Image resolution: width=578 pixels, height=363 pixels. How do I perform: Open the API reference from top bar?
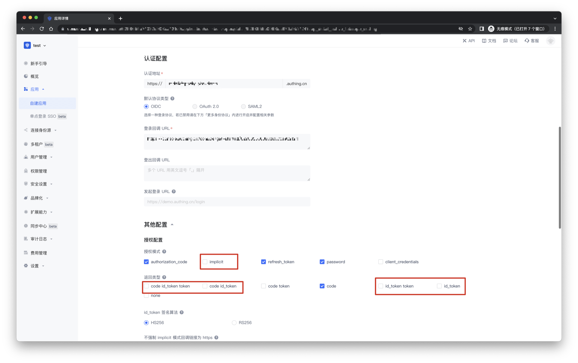coord(469,41)
